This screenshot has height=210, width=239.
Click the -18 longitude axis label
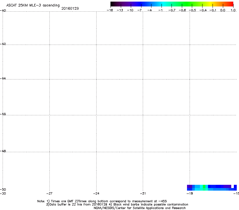click(190, 194)
